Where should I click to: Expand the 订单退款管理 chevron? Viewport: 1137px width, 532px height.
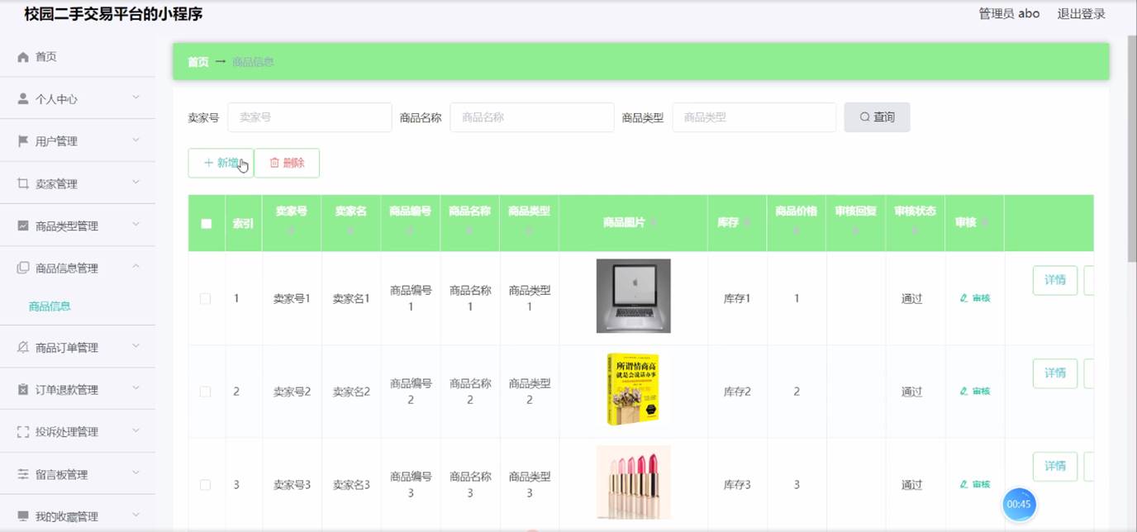(x=136, y=387)
